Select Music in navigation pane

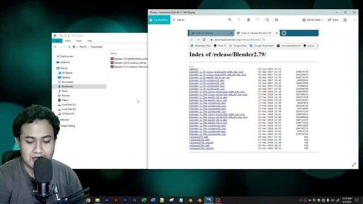tap(63, 91)
